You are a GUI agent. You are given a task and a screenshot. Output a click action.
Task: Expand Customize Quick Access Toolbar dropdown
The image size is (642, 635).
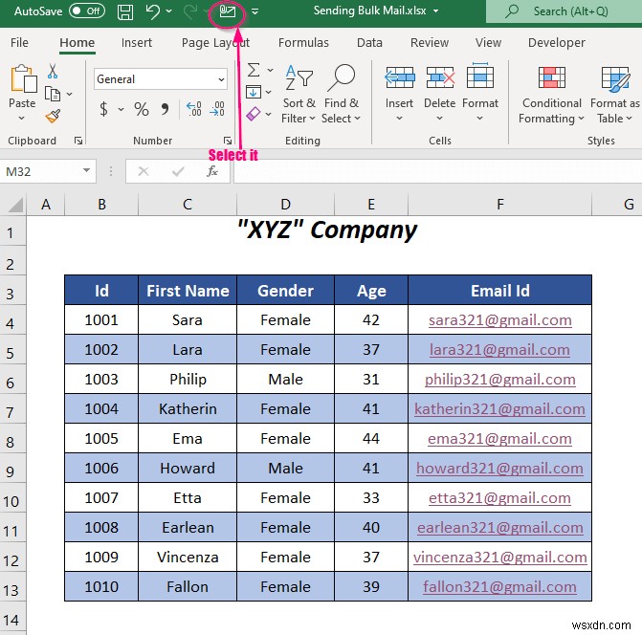pos(255,11)
